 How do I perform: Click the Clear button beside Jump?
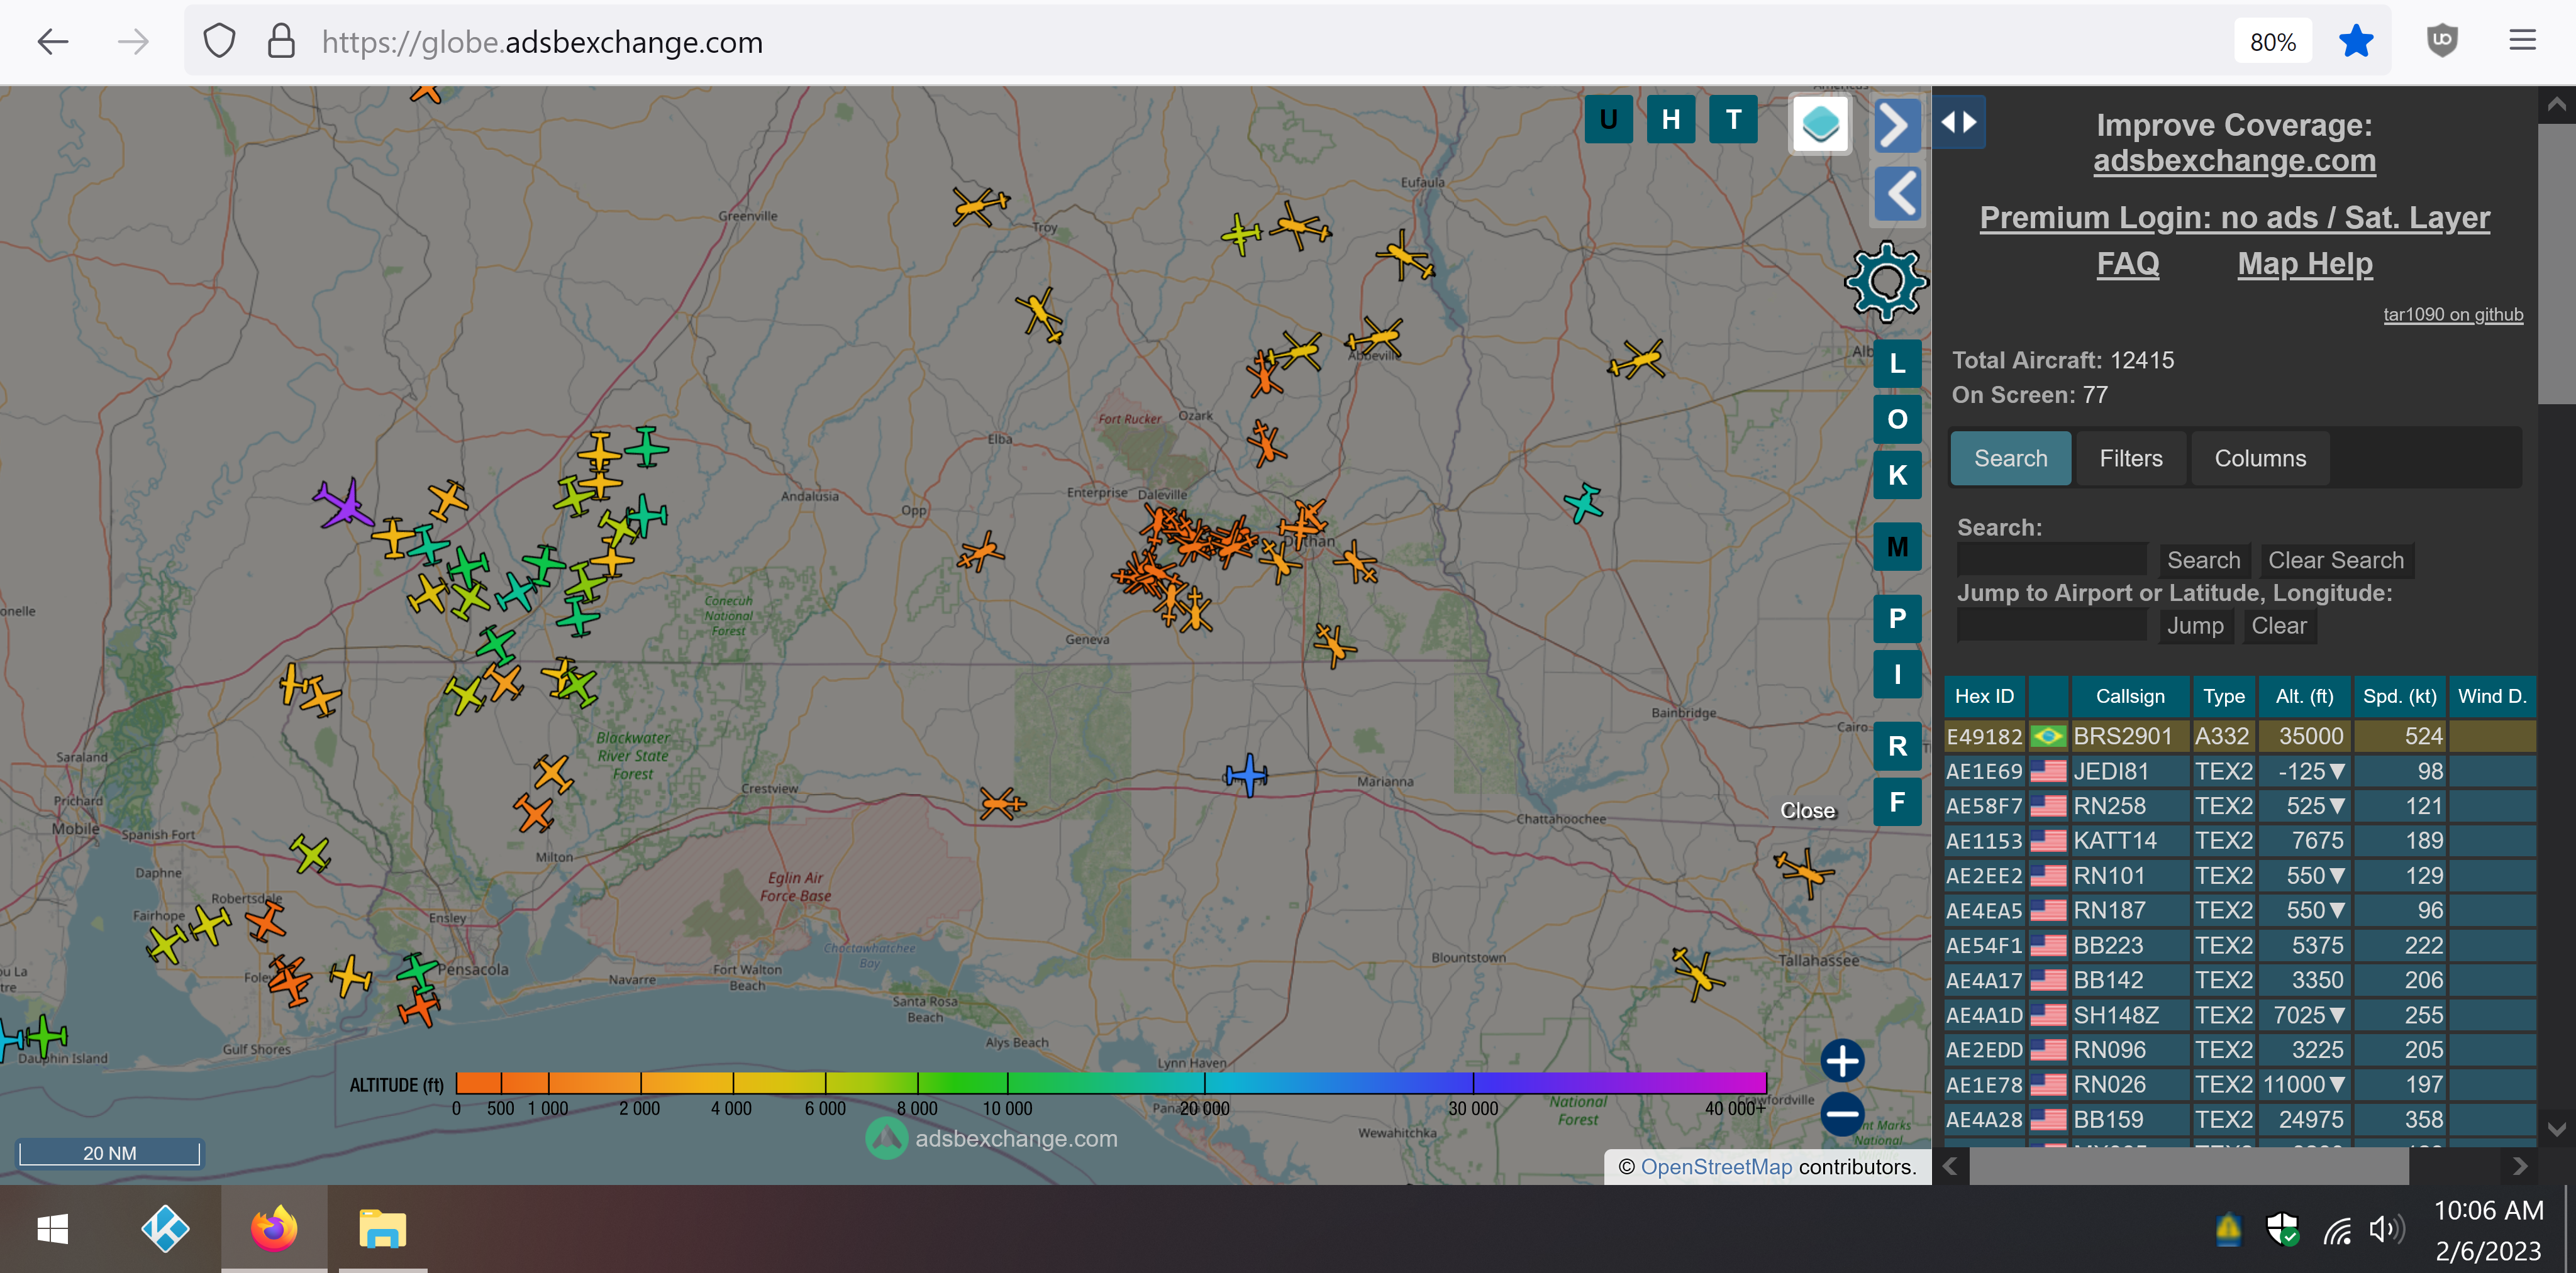point(2278,625)
